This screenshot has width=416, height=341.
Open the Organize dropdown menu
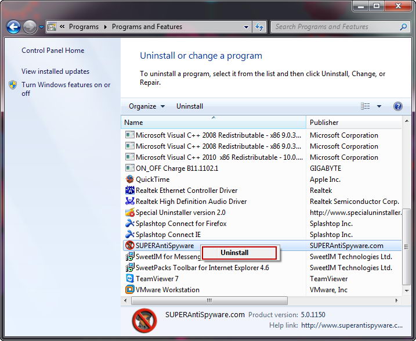(147, 106)
